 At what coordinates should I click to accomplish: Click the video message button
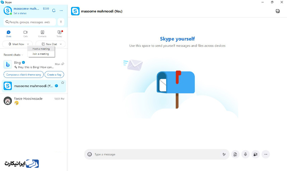click(255, 155)
